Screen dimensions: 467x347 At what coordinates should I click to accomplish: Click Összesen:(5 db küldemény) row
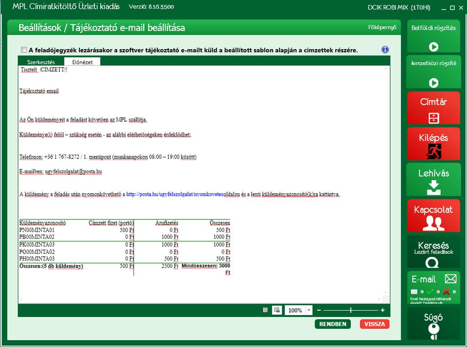pyautogui.click(x=51, y=266)
